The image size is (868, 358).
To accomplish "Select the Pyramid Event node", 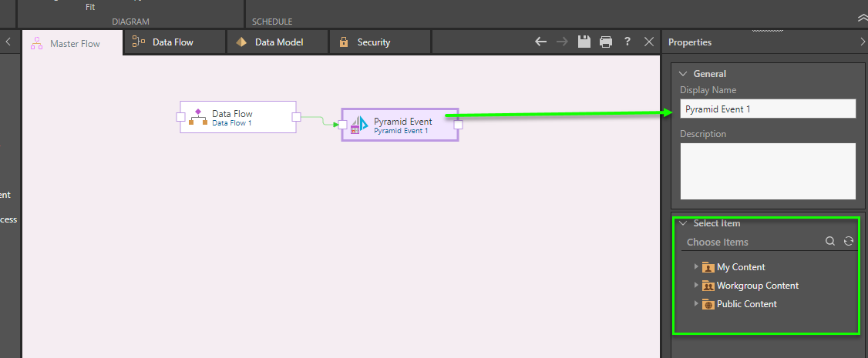I will click(400, 125).
